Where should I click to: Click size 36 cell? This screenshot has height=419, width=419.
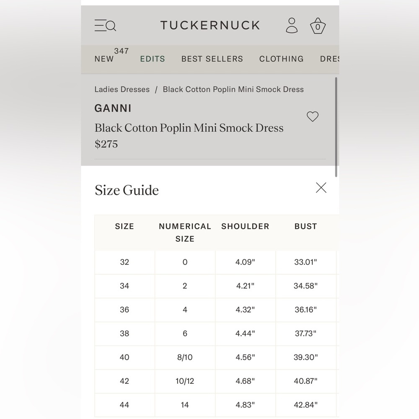pos(124,310)
